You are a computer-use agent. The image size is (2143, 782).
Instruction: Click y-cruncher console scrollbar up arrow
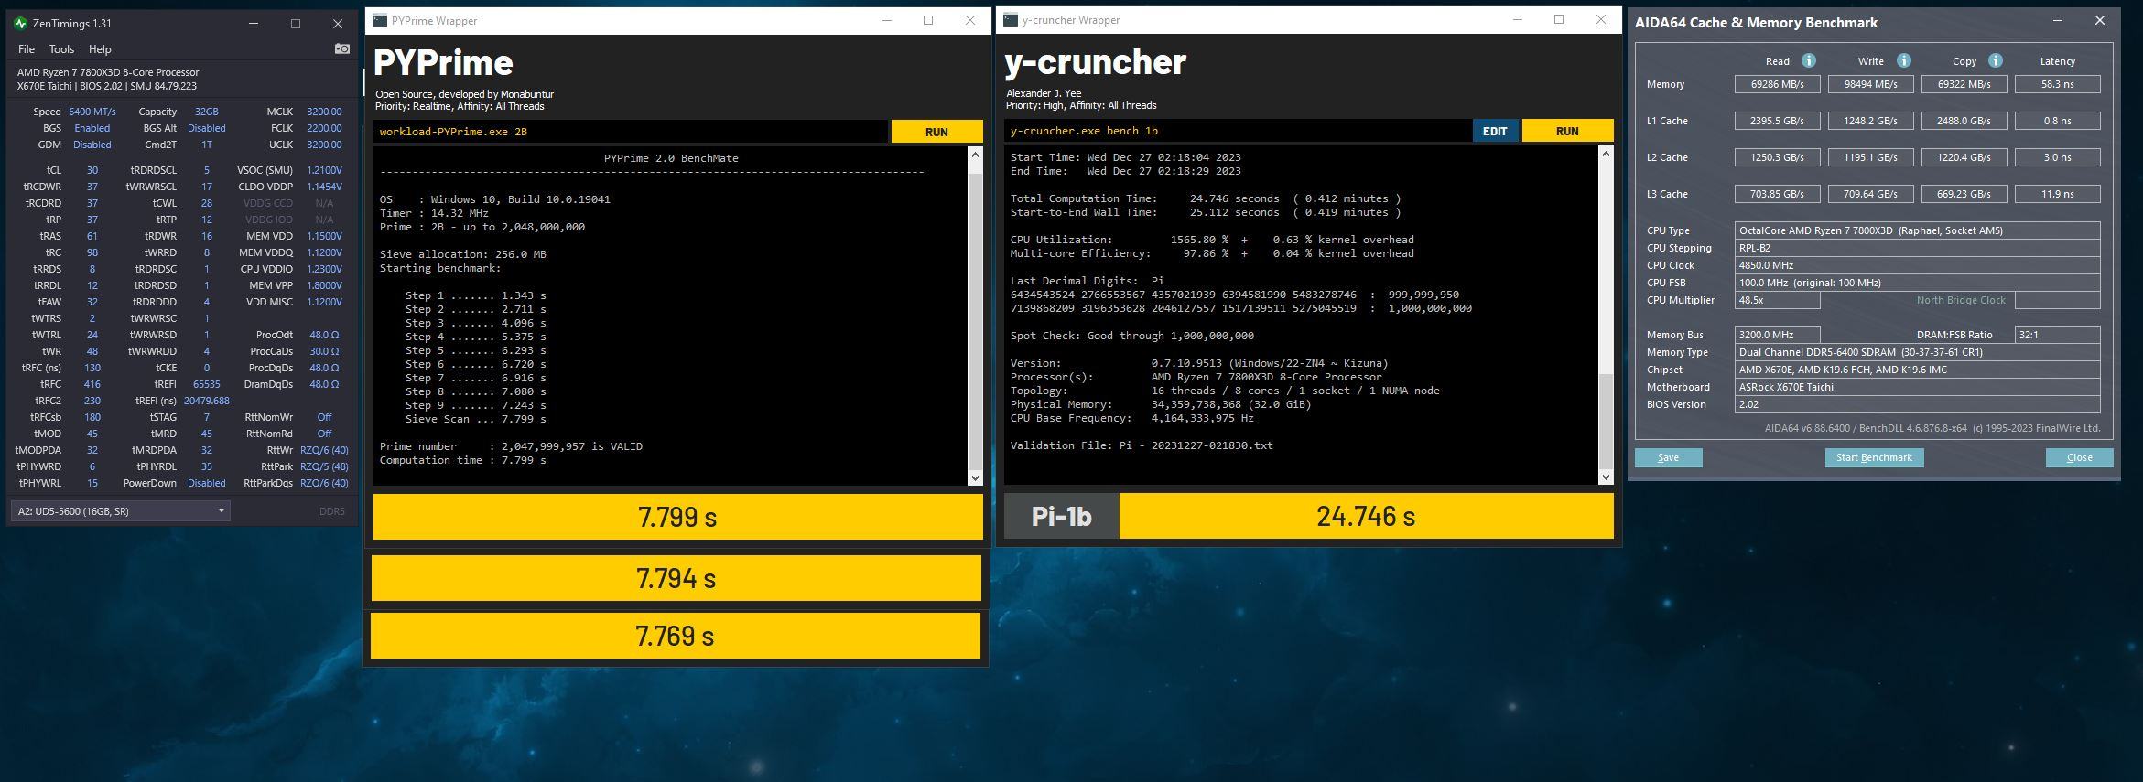coord(1606,154)
